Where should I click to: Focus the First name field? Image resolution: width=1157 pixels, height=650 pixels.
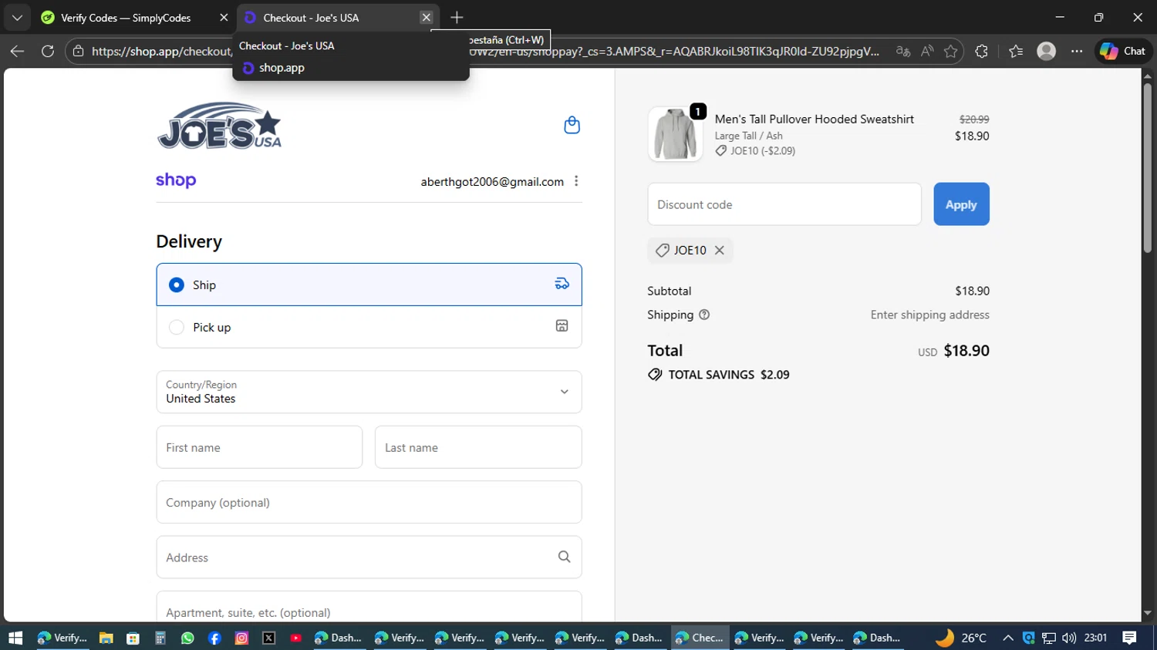point(259,447)
